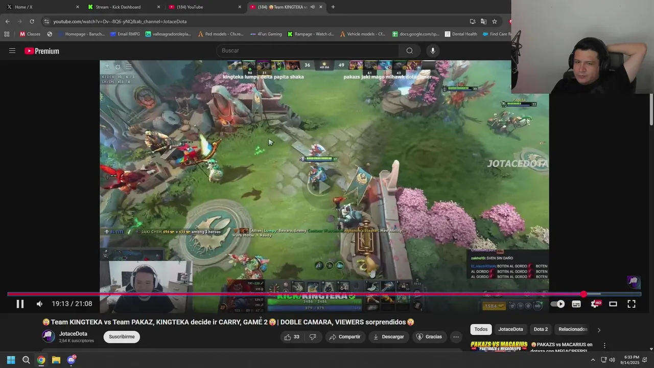Select the Relacionados filter chip
This screenshot has width=654, height=368.
point(573,329)
